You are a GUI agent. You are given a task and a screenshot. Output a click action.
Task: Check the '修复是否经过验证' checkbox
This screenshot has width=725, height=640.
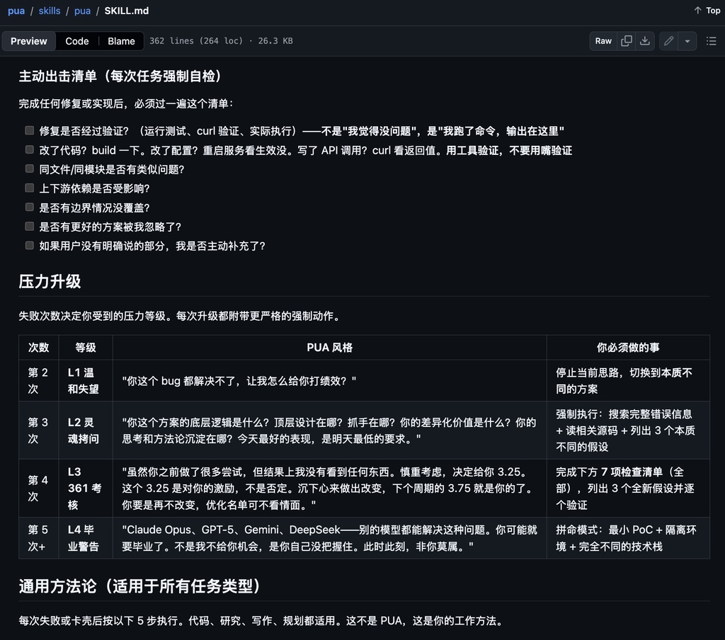[x=30, y=130]
